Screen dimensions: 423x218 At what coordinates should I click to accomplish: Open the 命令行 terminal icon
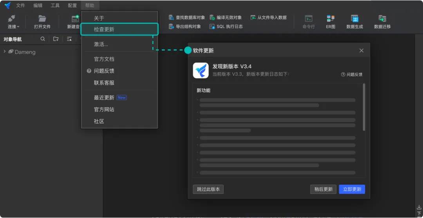tap(309, 18)
